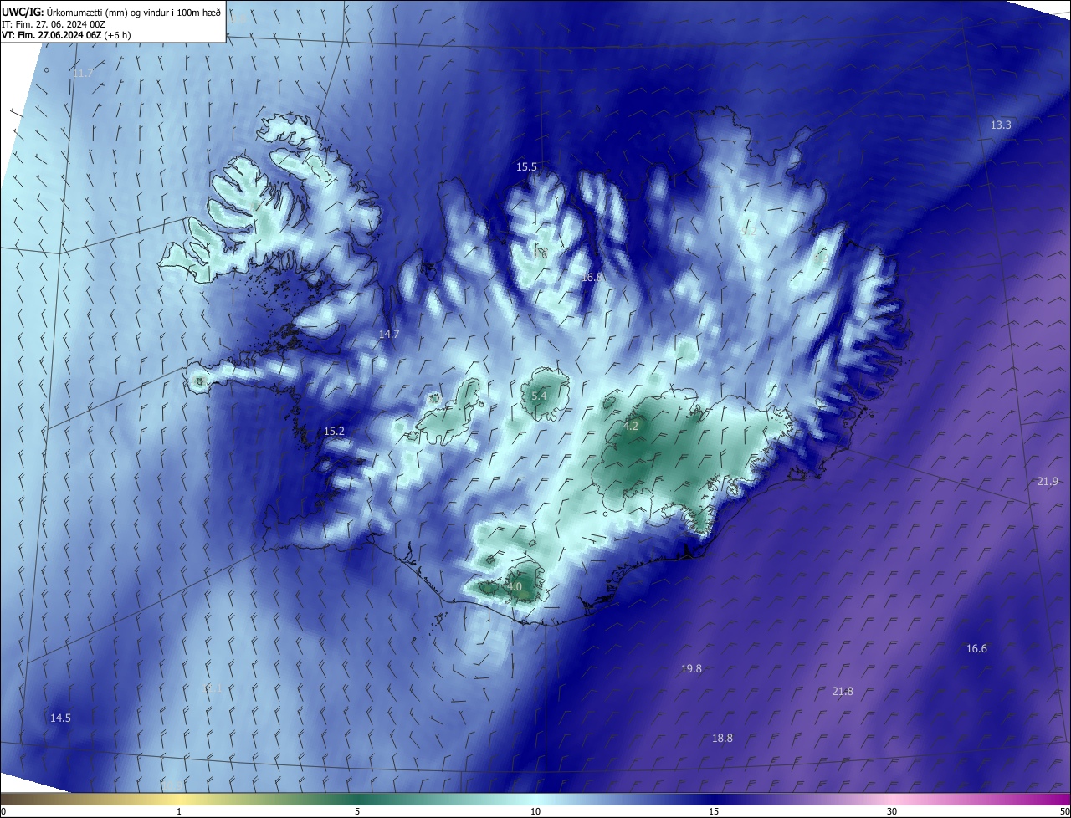Click the colour scale tick label 1

click(179, 811)
